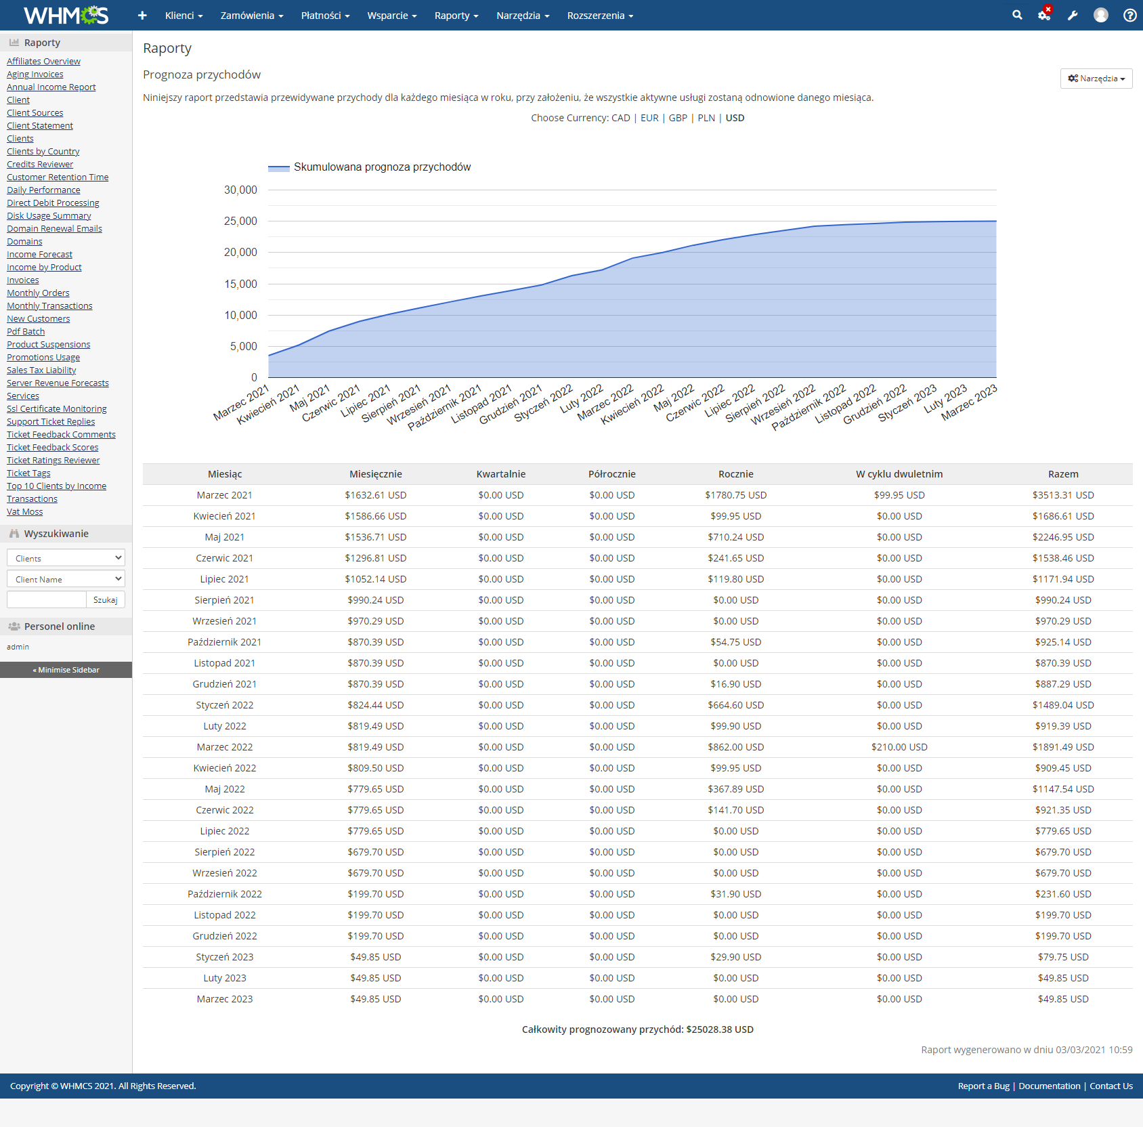Open the Rozszerzenia menu

pos(599,15)
